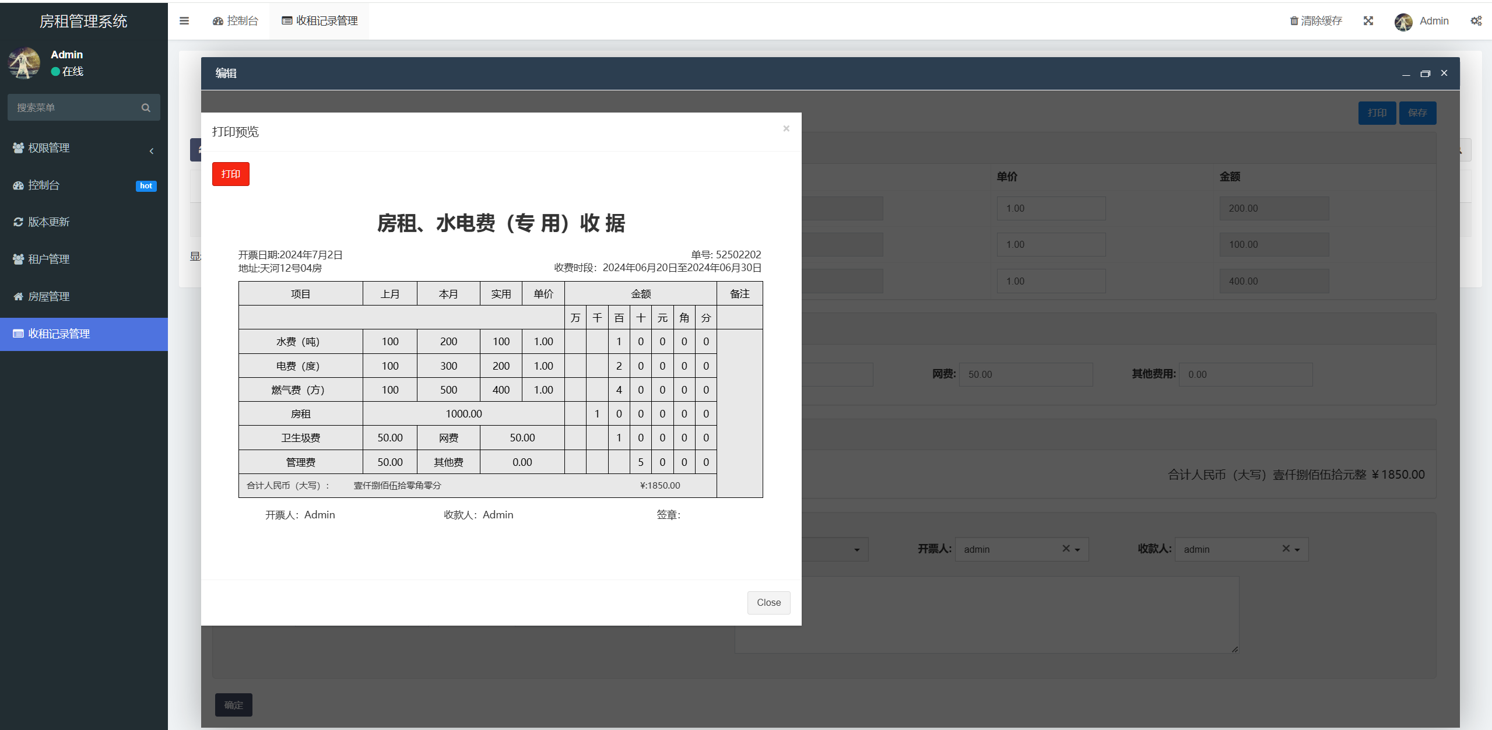
Task: Click Close to dismiss the print preview
Action: pos(768,602)
